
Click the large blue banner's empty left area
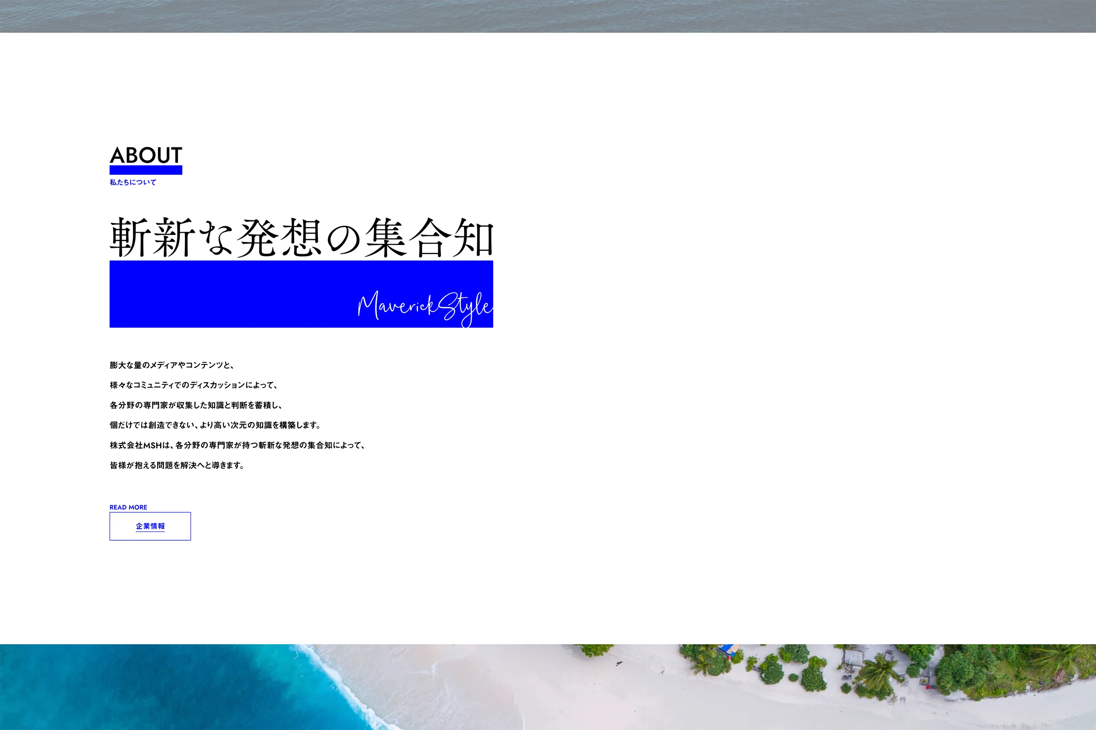click(210, 294)
